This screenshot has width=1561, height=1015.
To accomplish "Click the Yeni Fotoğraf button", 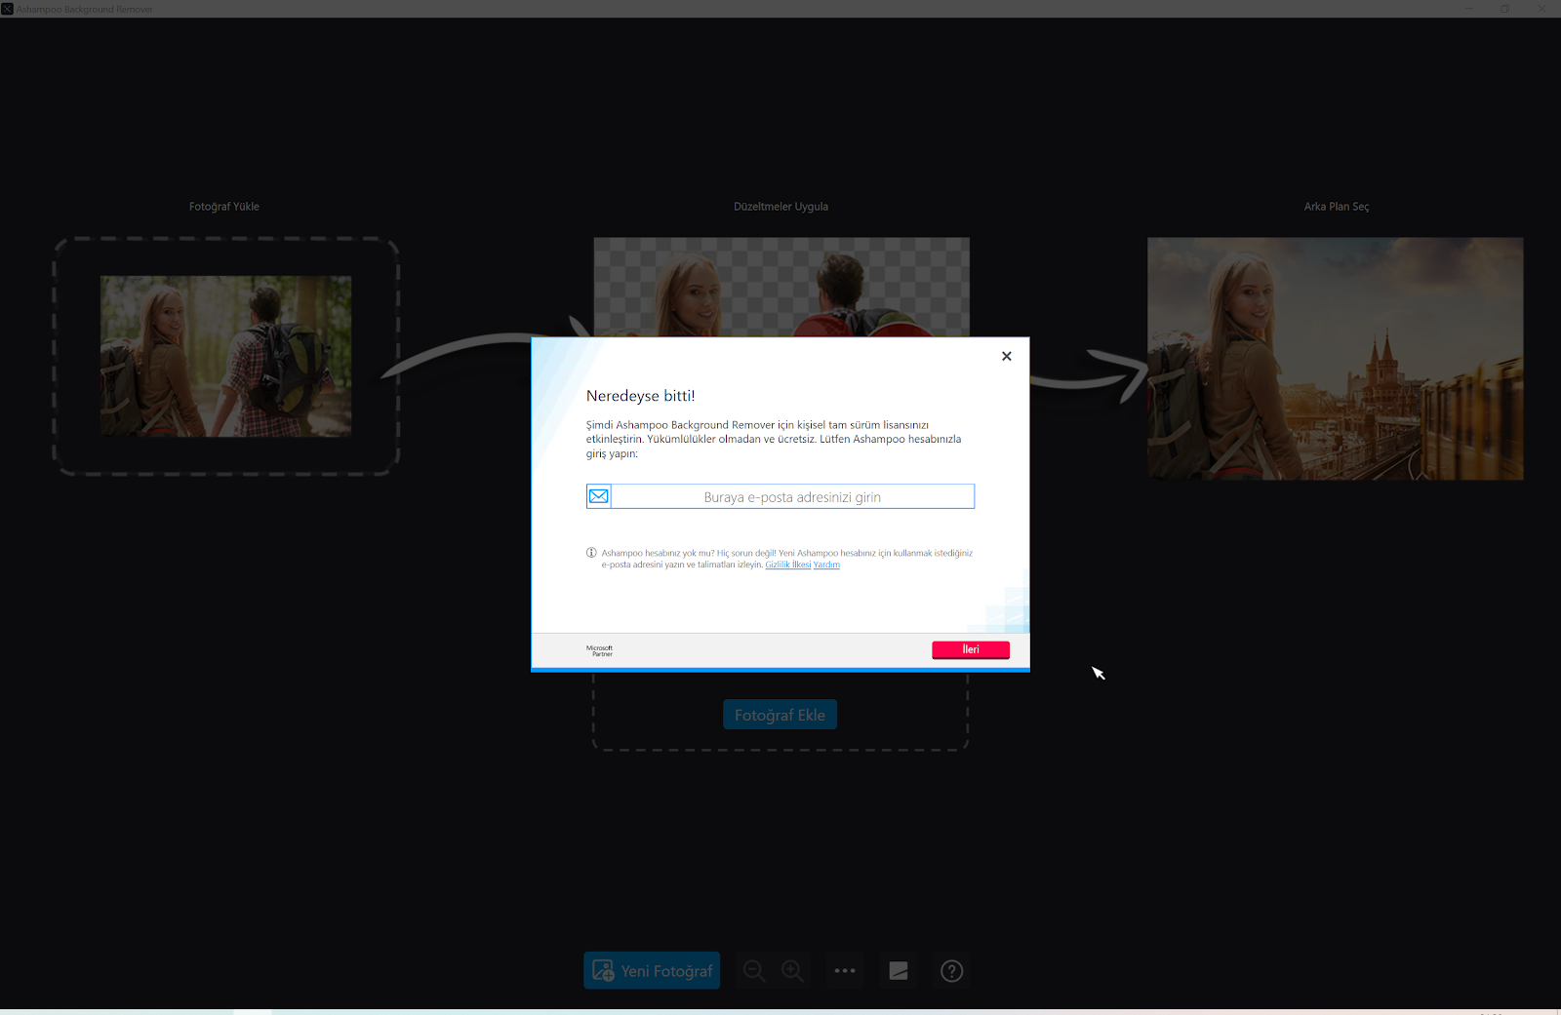I will coord(652,970).
